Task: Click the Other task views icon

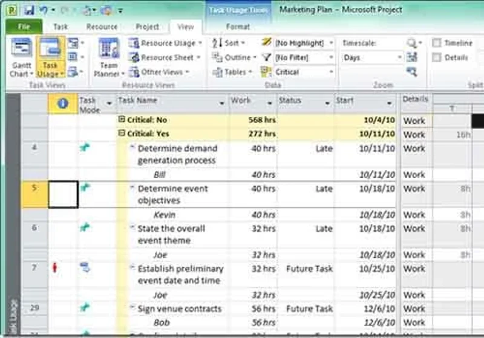Action: (73, 72)
